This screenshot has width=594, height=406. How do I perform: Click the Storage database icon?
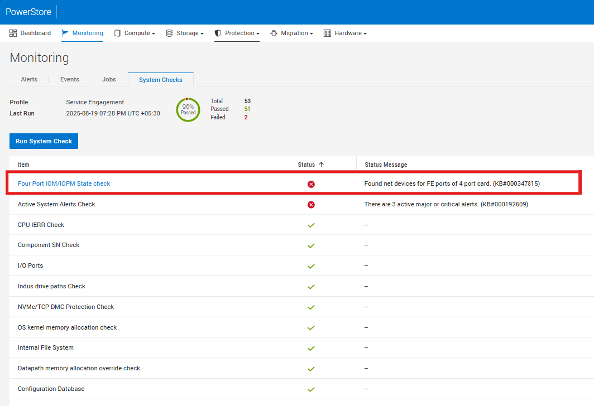coord(169,33)
